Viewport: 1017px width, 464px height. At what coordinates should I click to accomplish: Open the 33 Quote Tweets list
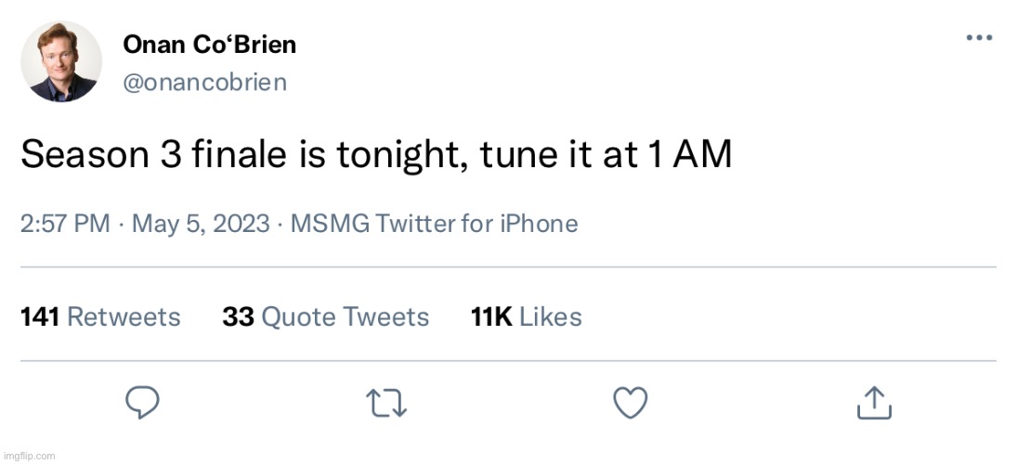click(x=325, y=317)
